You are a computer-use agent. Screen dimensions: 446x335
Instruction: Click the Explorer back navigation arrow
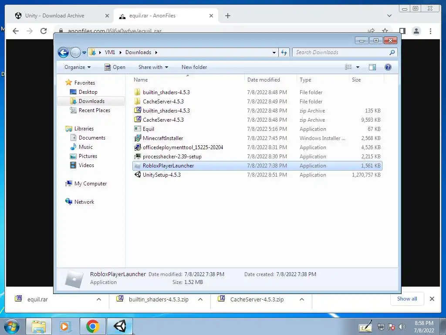(x=63, y=52)
